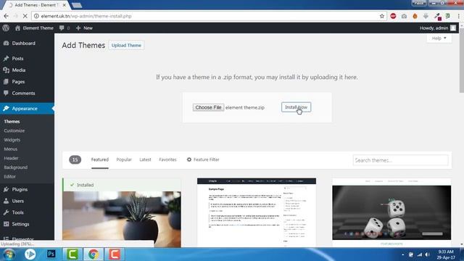
Task: Select the Popular themes tab
Action: (x=124, y=159)
